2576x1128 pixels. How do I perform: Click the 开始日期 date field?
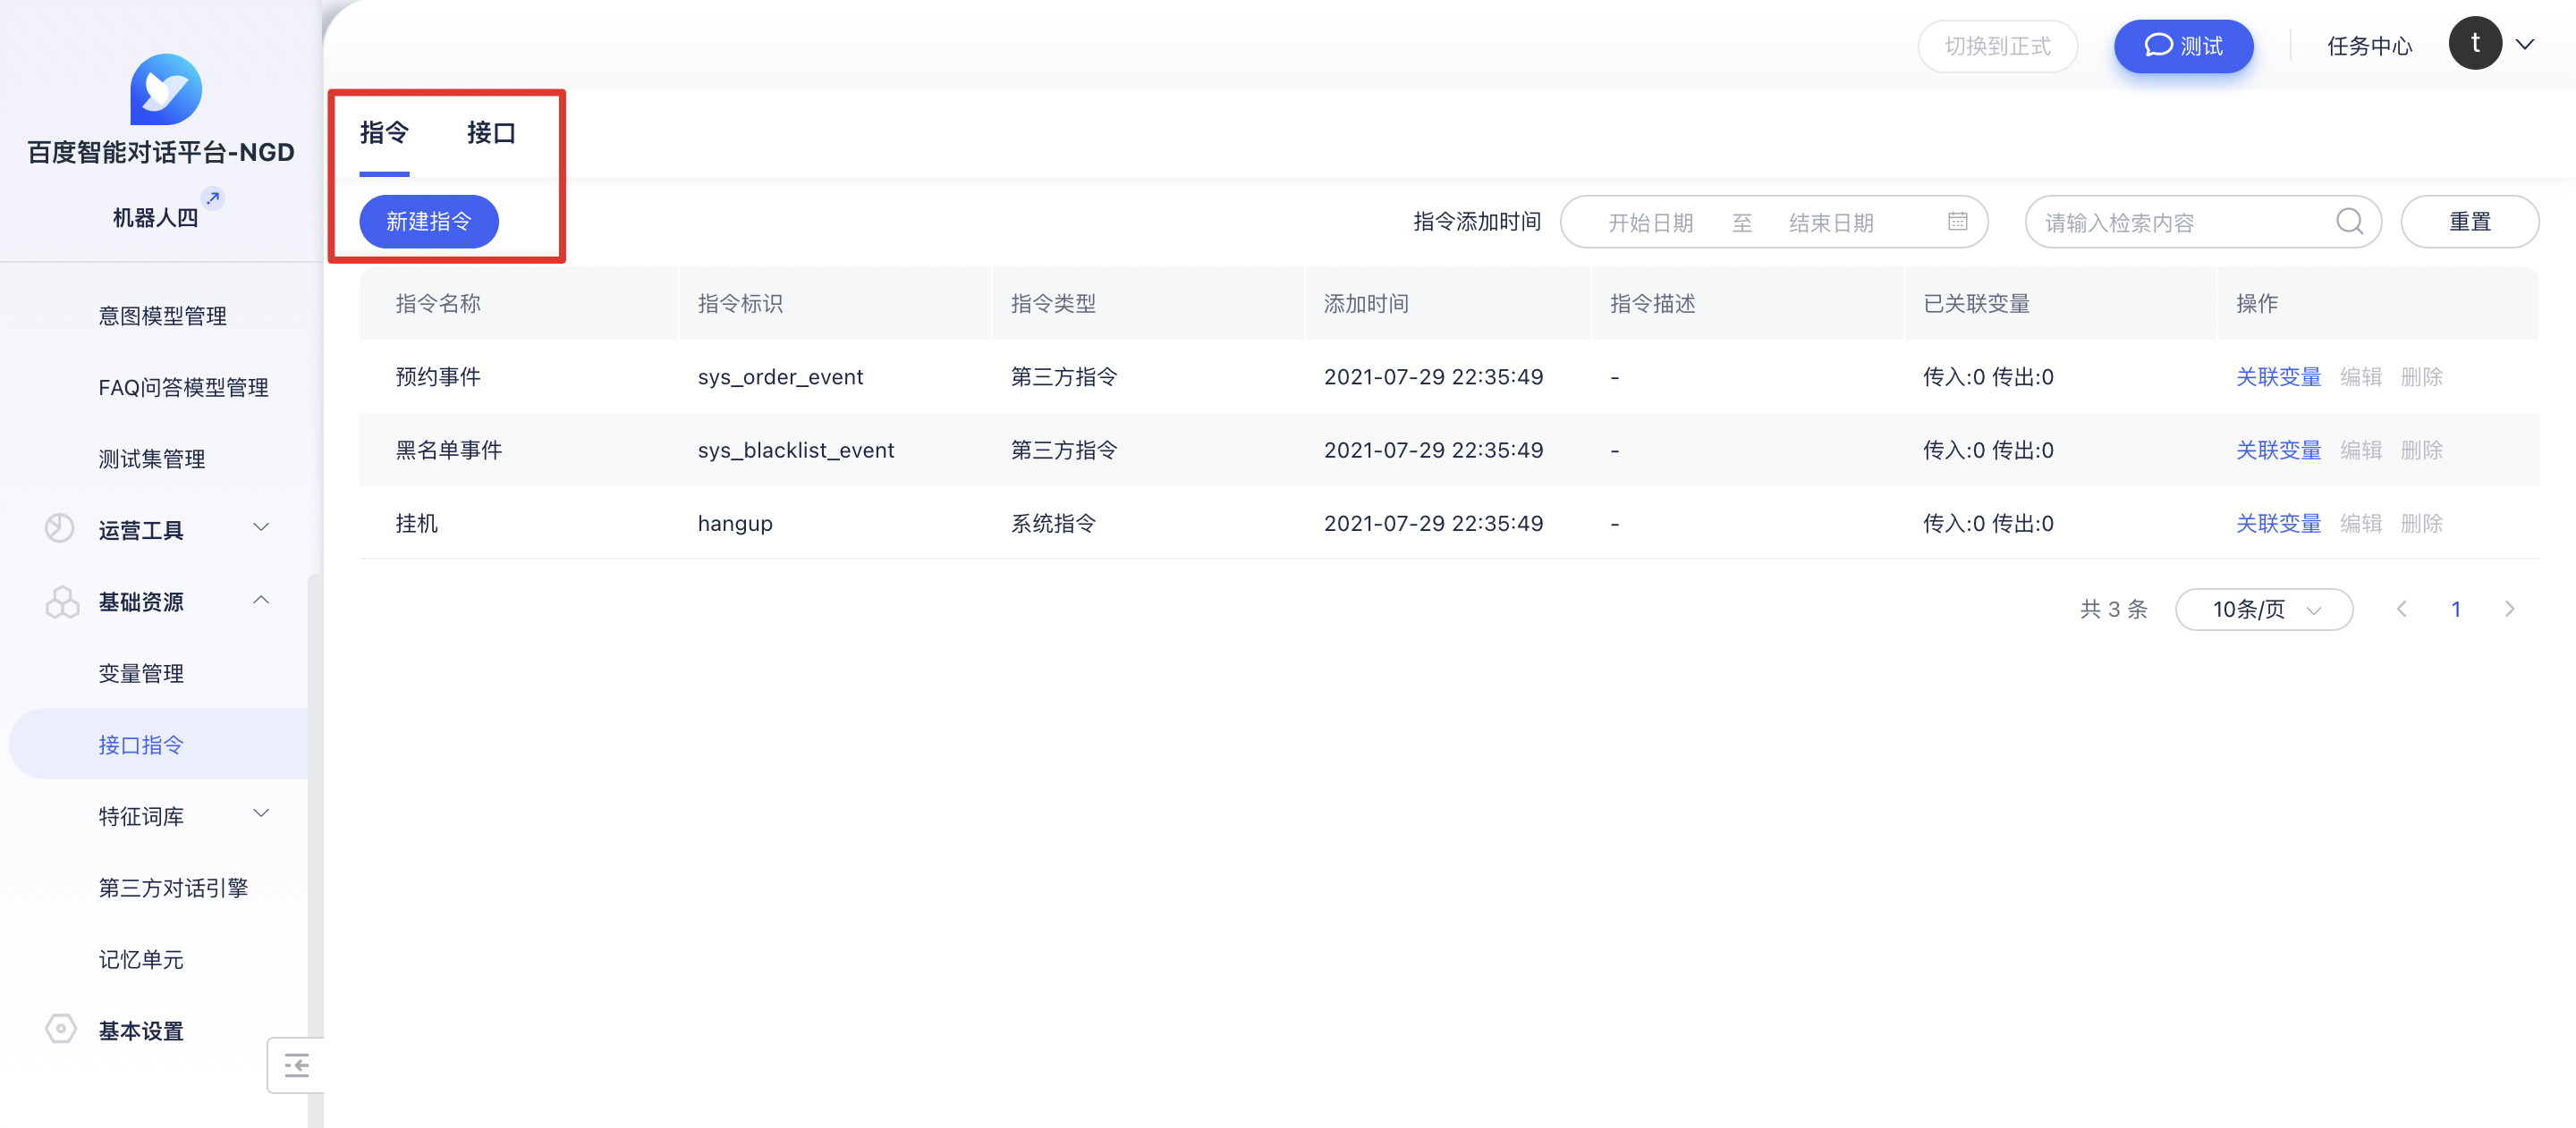point(1650,223)
